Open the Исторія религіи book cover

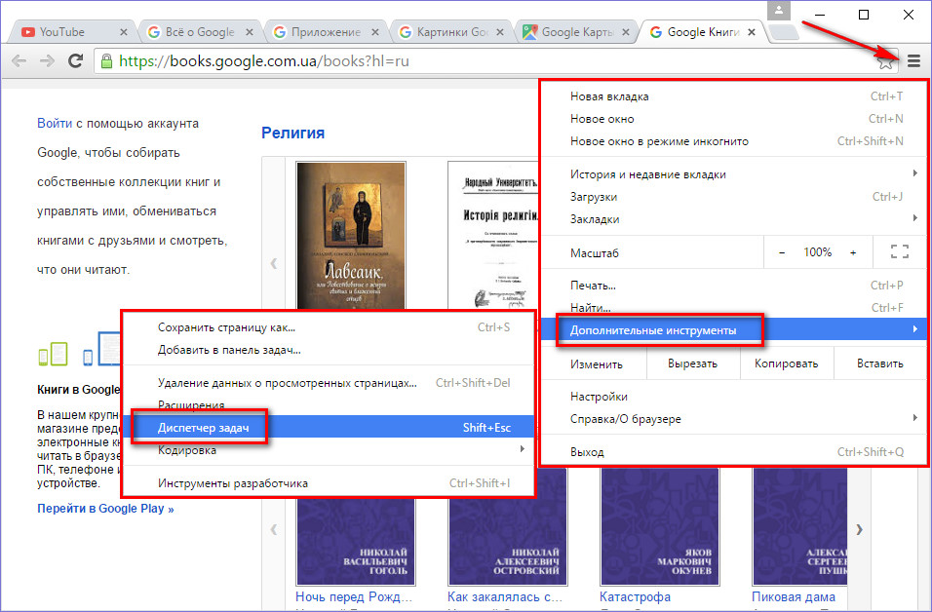pos(492,235)
